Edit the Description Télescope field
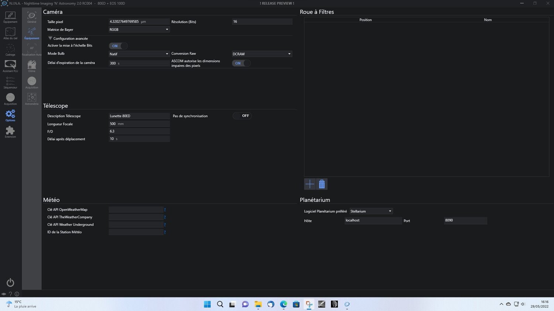 139,116
